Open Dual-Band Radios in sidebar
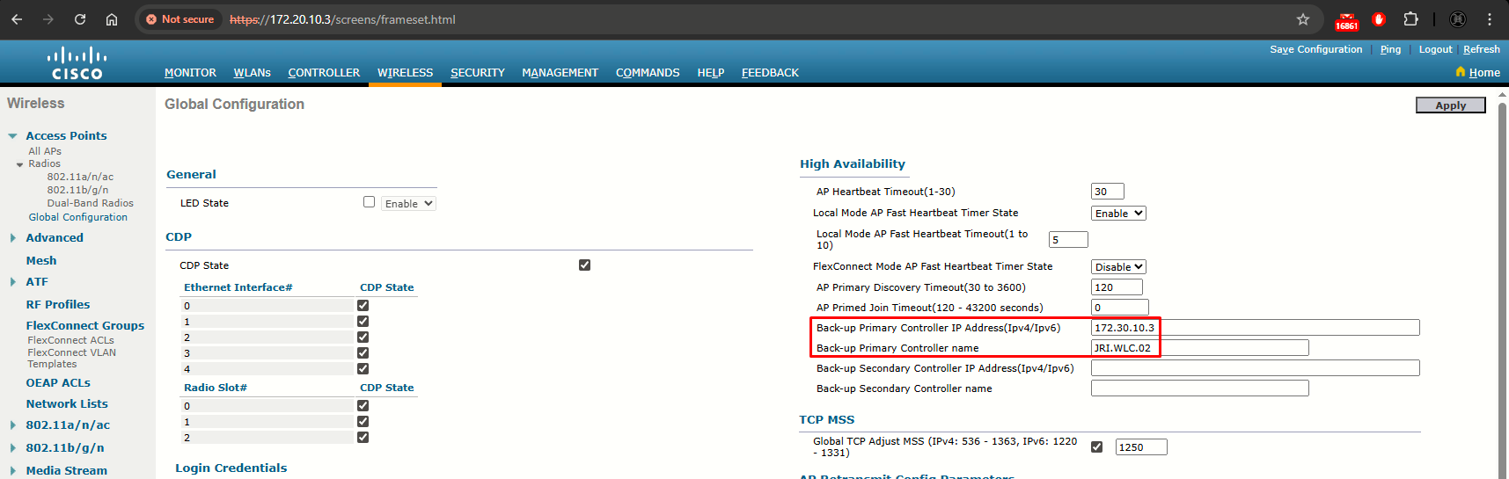Viewport: 1509px width, 479px height. pos(90,203)
